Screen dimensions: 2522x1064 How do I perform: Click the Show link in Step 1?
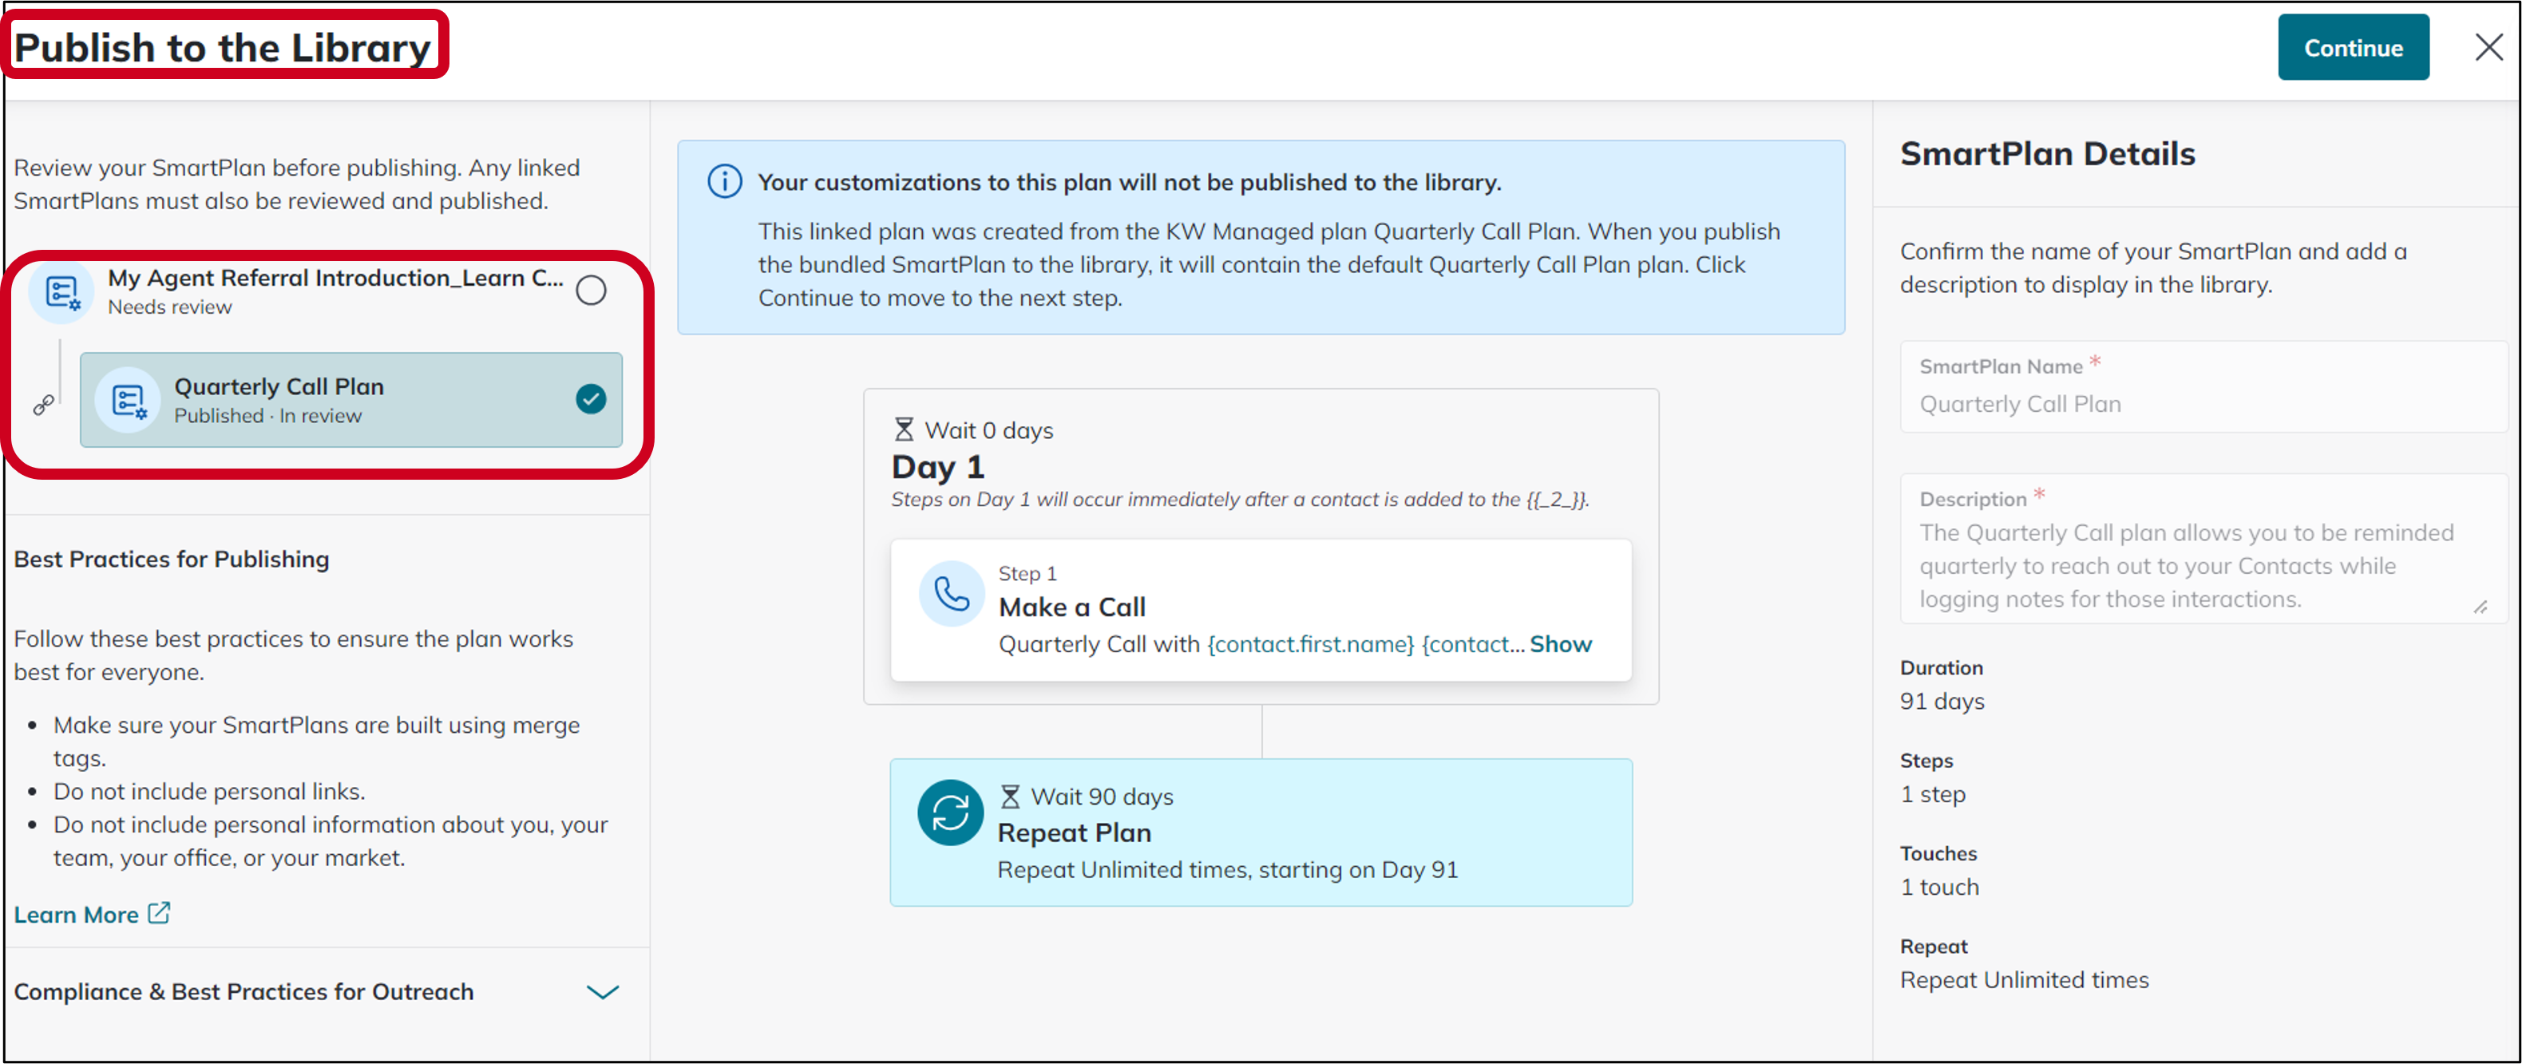click(x=1561, y=644)
